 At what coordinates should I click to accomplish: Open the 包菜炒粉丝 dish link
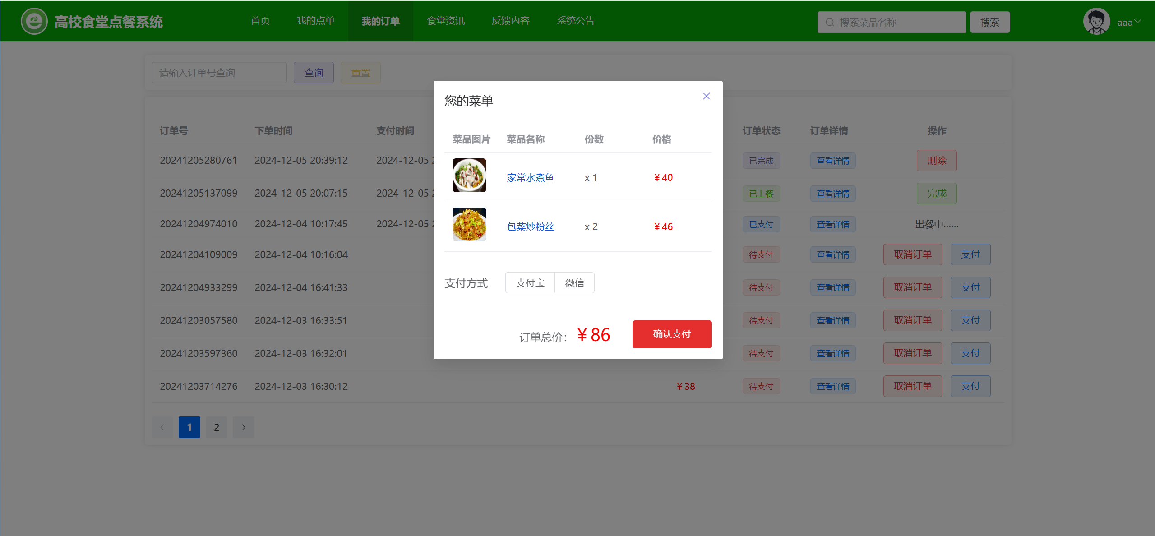(530, 227)
